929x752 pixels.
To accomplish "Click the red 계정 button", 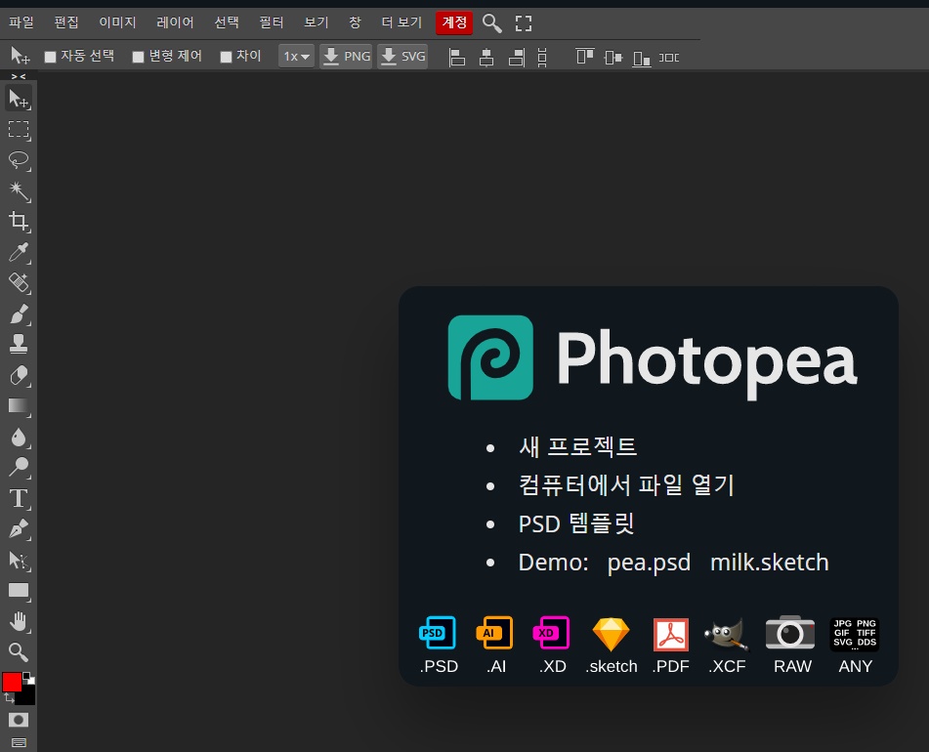I will (x=454, y=23).
